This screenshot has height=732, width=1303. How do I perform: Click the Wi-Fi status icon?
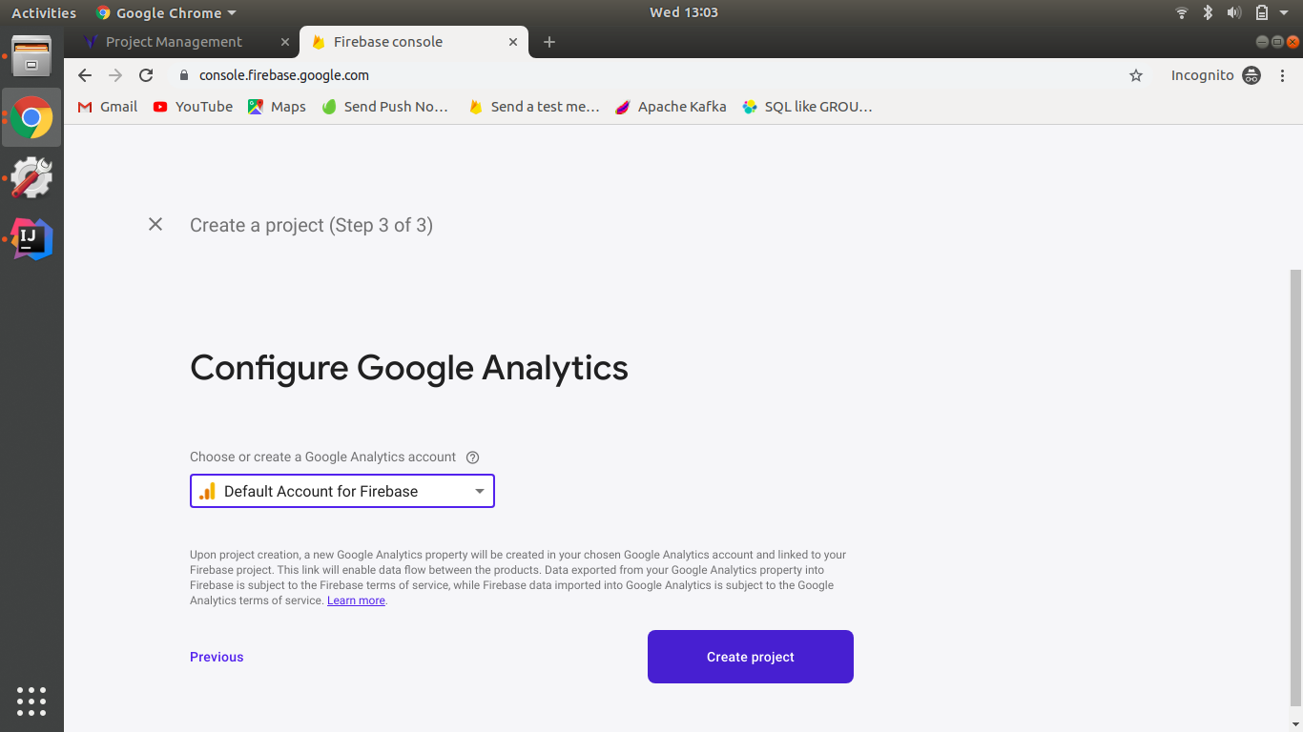coord(1182,12)
